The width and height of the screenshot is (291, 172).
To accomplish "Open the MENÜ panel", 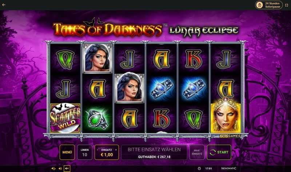I will (67, 152).
